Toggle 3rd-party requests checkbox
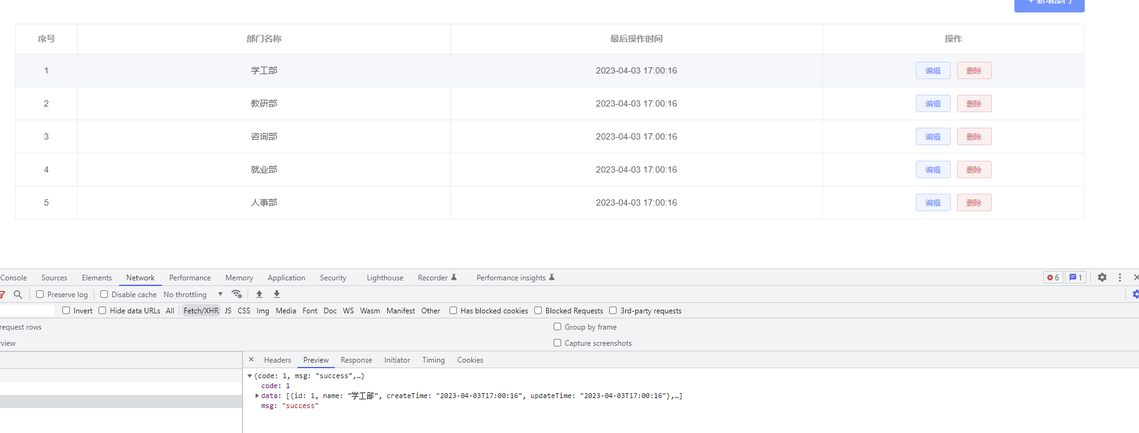Viewport: 1139px width, 433px height. 613,310
